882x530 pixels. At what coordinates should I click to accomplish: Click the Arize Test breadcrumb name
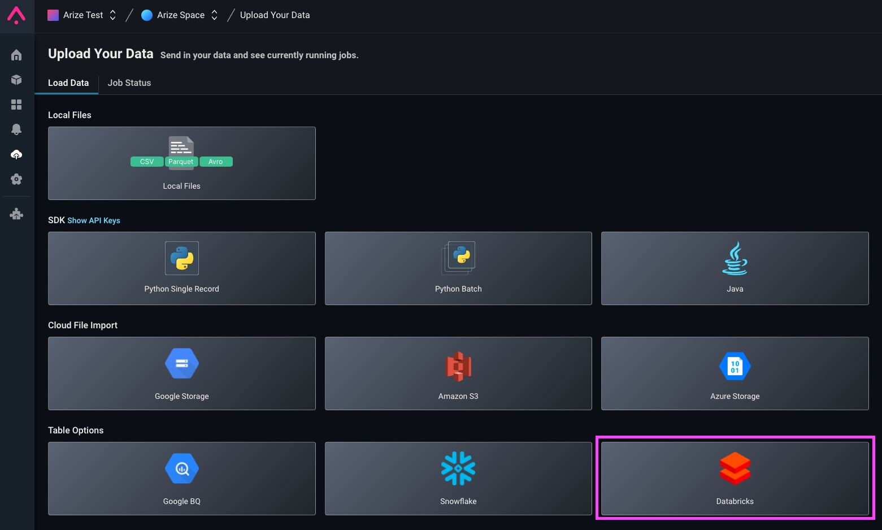83,15
